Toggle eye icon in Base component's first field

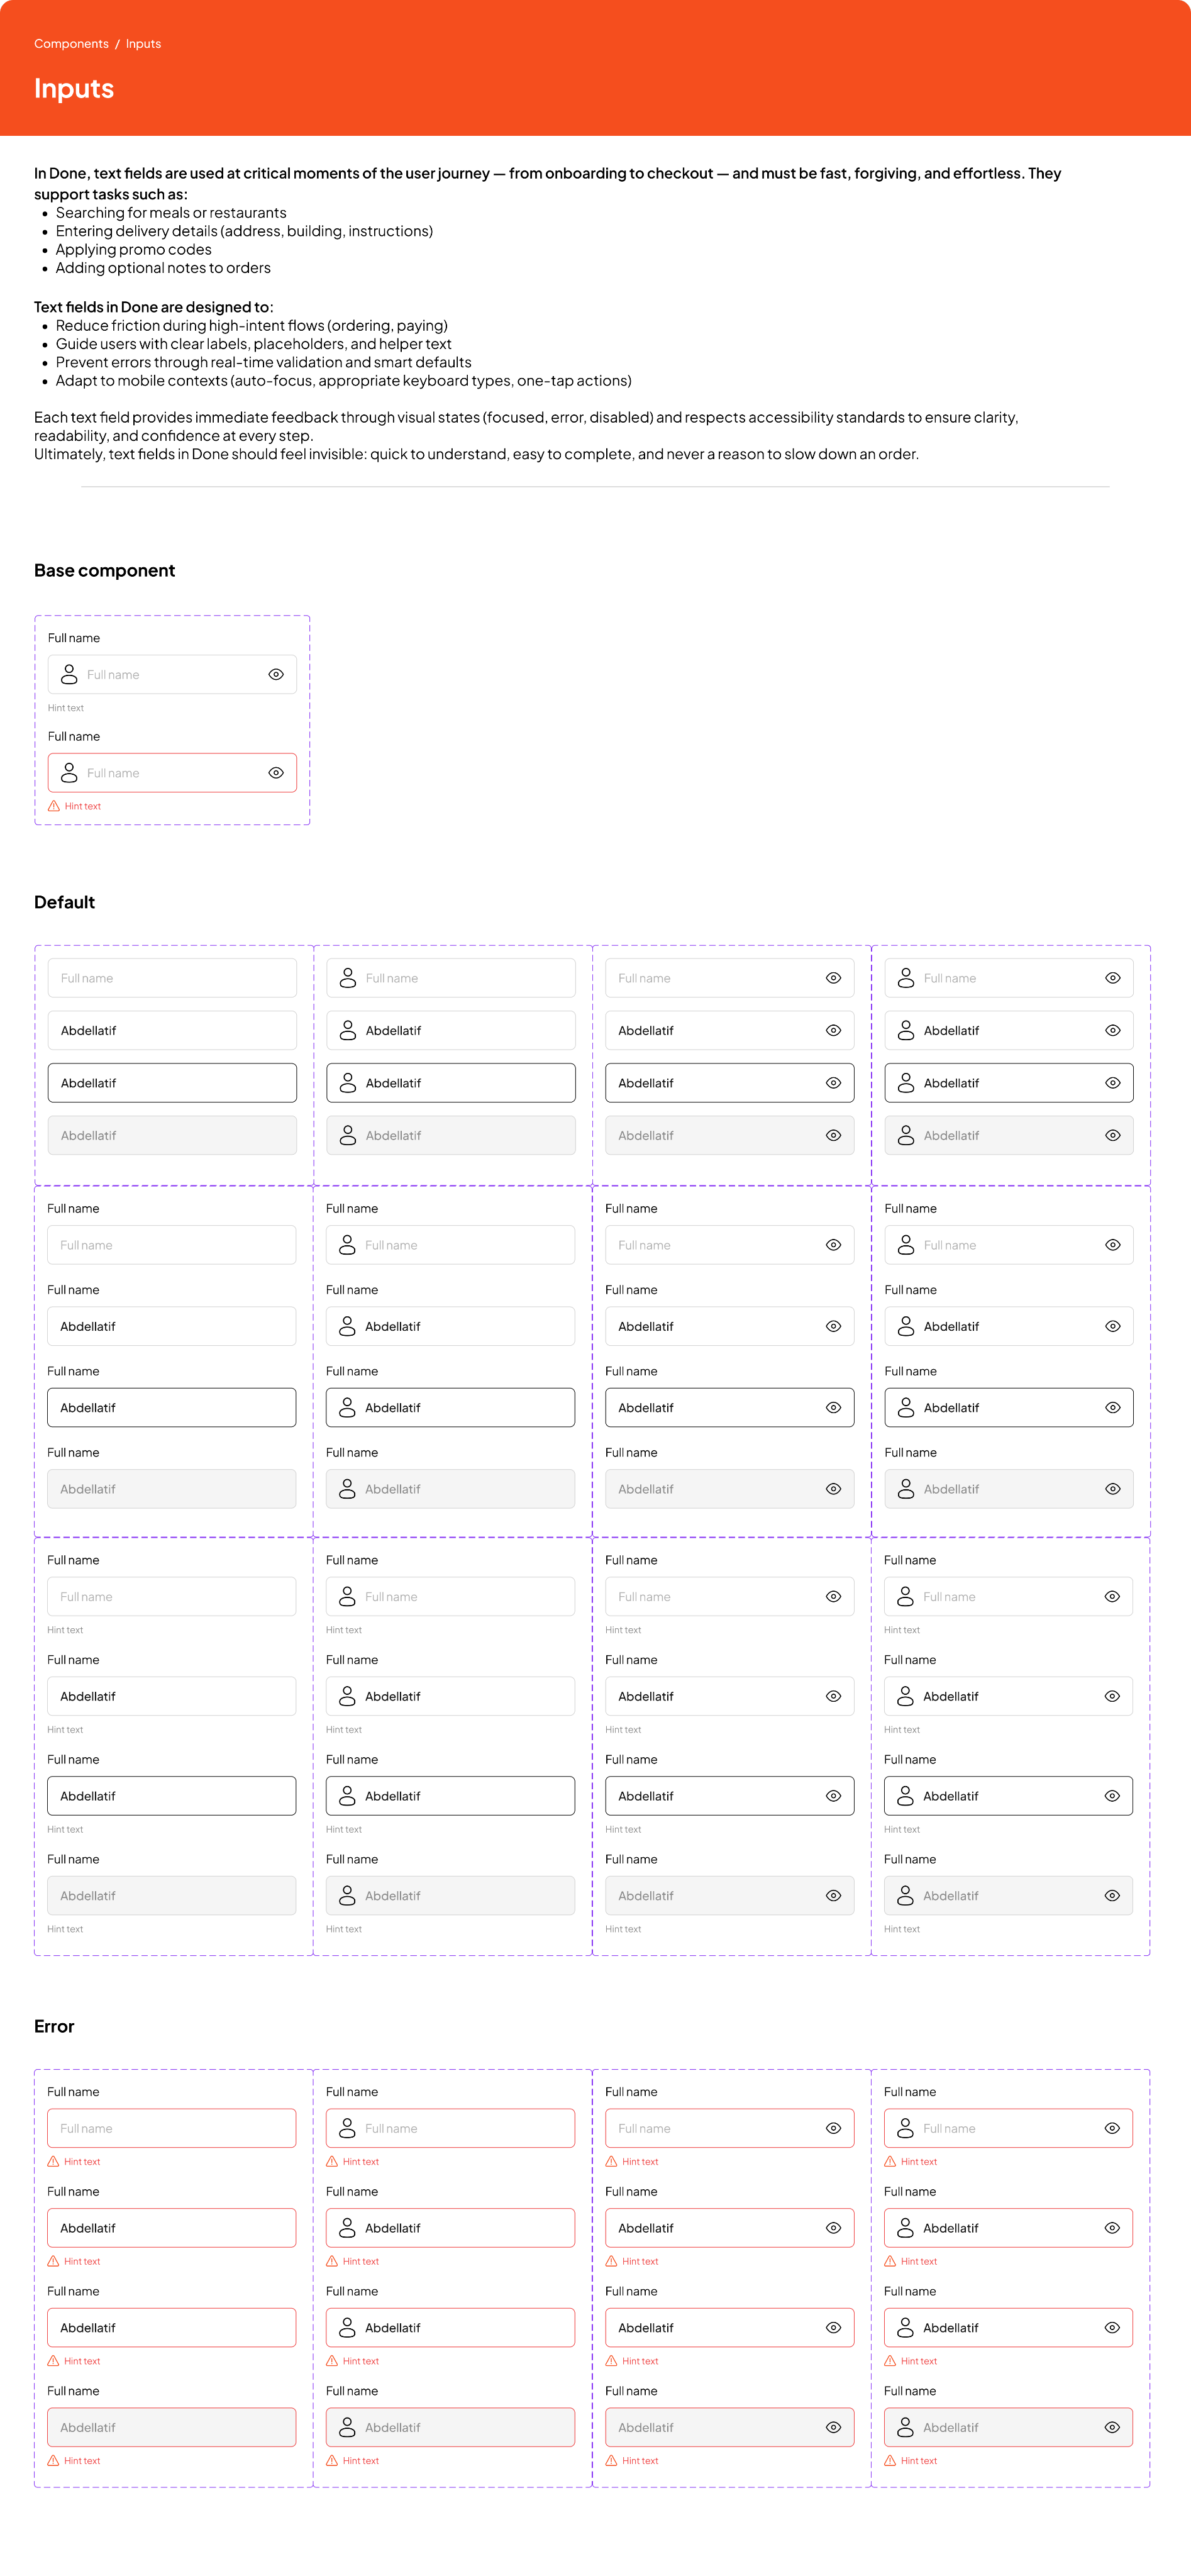point(276,675)
